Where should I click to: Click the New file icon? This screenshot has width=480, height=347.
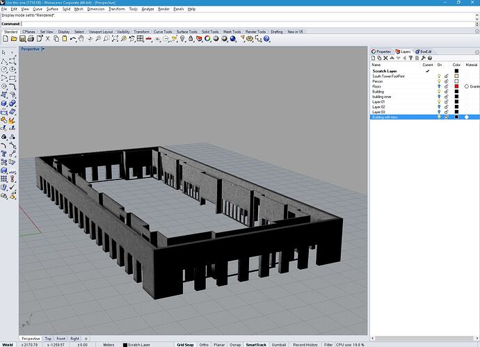point(6,39)
